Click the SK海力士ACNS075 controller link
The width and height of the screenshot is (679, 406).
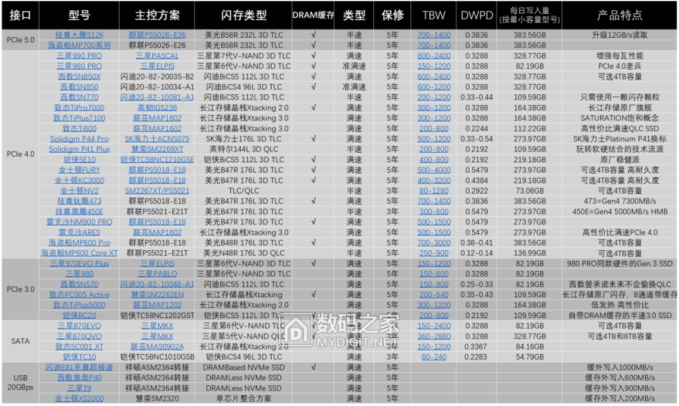pyautogui.click(x=157, y=139)
